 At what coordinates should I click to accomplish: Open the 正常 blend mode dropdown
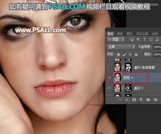click(x=121, y=47)
